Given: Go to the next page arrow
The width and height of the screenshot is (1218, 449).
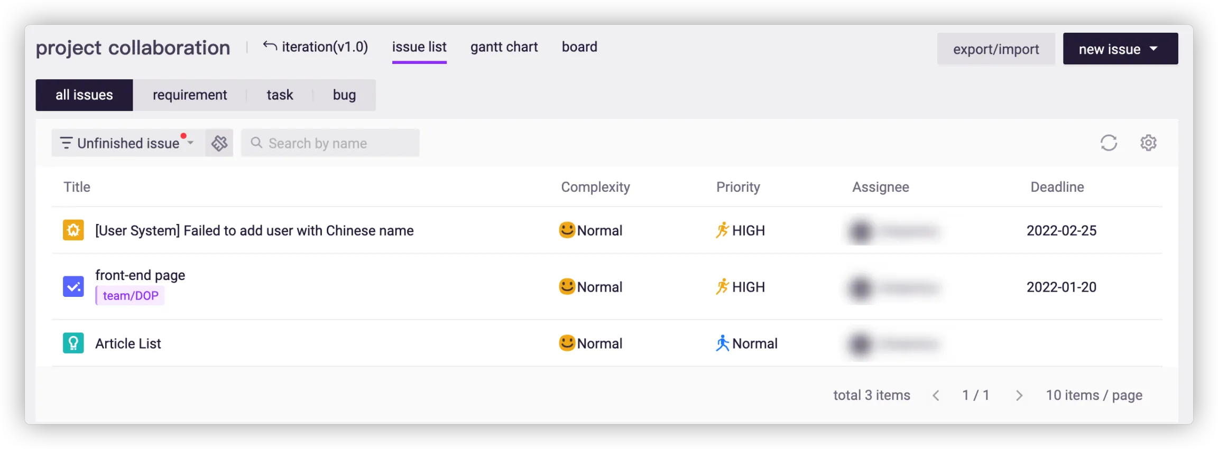Looking at the screenshot, I should 1019,395.
